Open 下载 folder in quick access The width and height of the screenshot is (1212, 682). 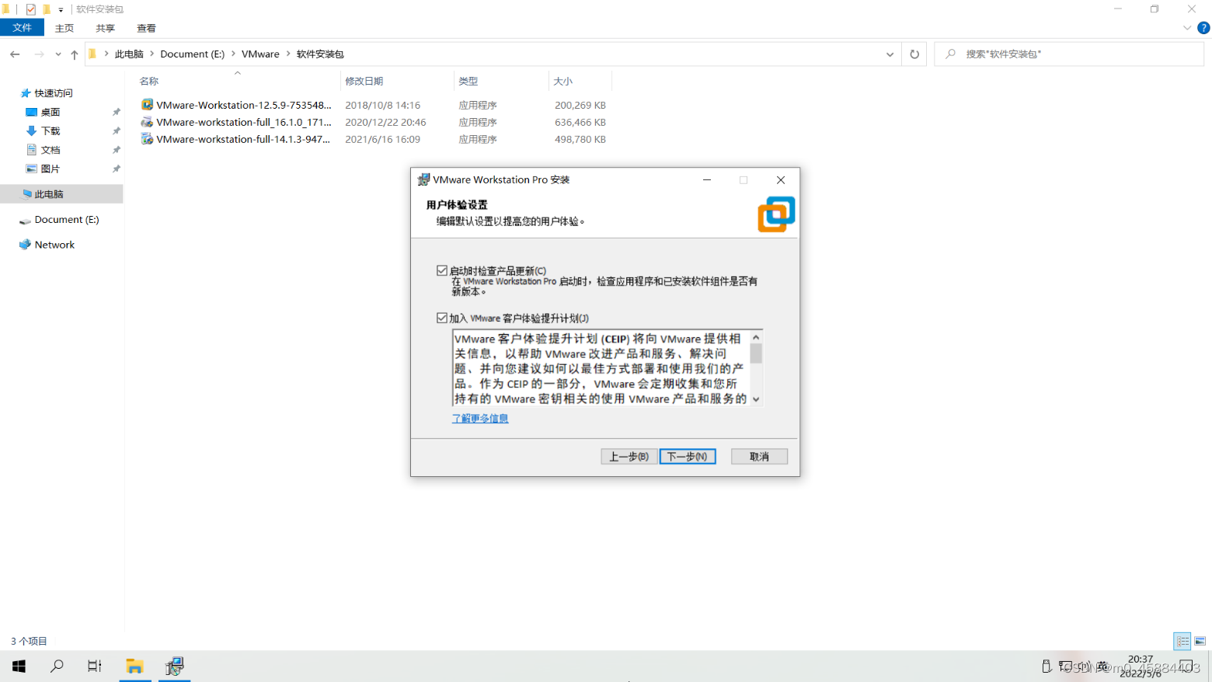point(50,131)
